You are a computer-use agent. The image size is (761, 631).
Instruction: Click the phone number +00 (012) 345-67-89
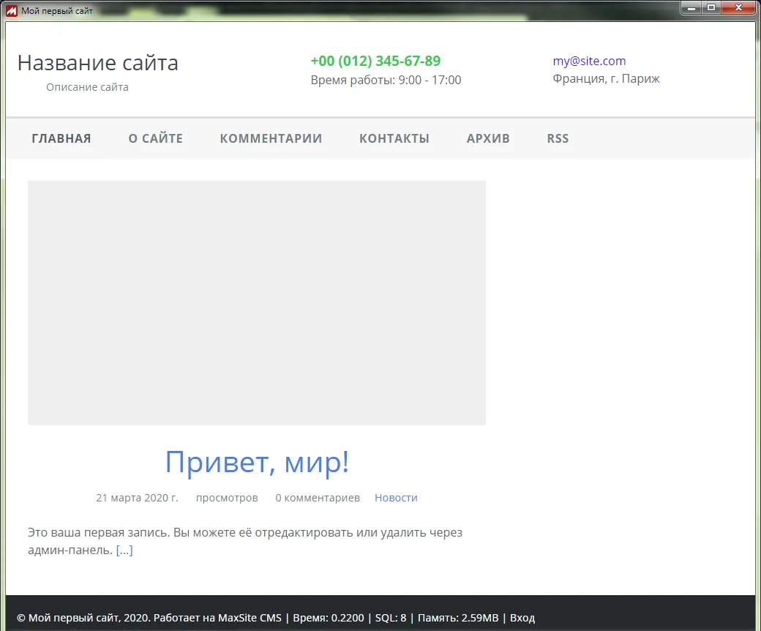click(375, 61)
